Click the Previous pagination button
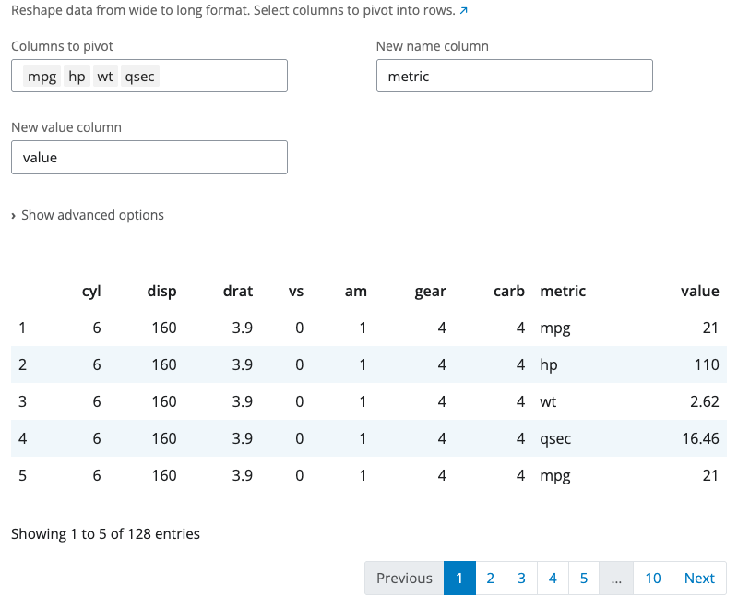The width and height of the screenshot is (738, 597). point(404,578)
